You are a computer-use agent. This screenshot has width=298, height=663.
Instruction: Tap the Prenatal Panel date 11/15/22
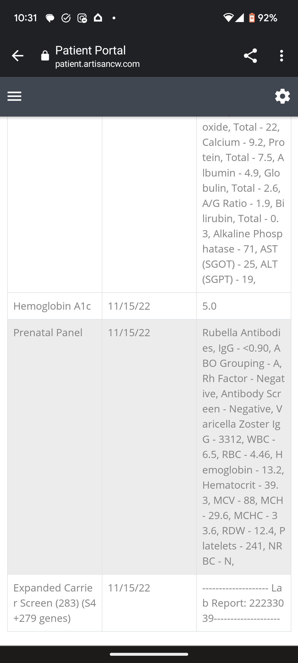click(x=129, y=333)
